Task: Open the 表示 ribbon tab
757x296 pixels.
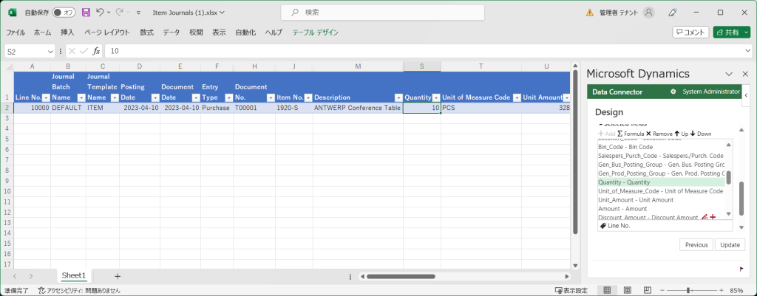Action: pos(219,32)
